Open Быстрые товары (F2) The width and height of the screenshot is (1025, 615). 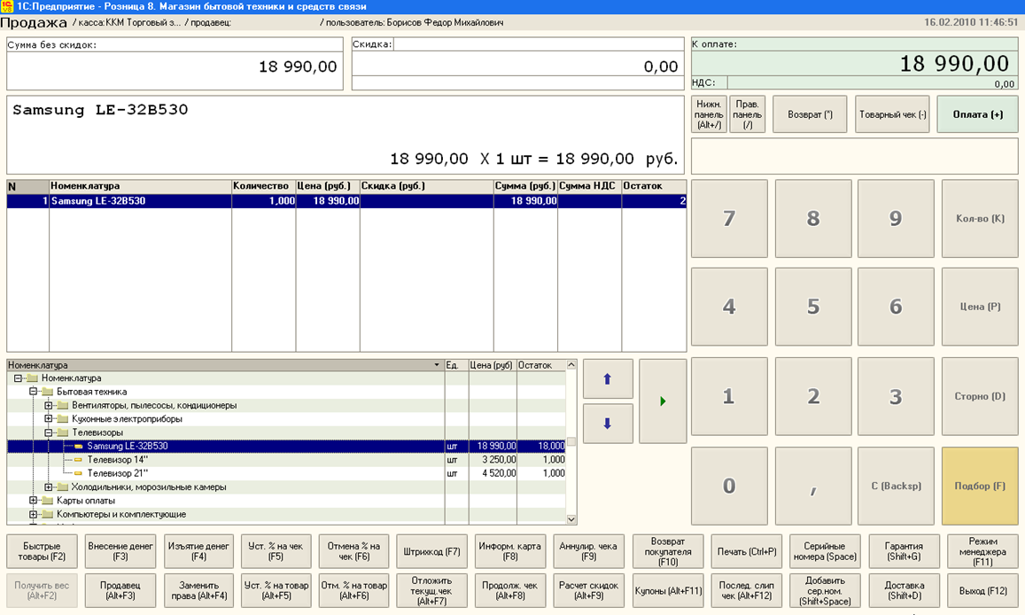(x=42, y=551)
